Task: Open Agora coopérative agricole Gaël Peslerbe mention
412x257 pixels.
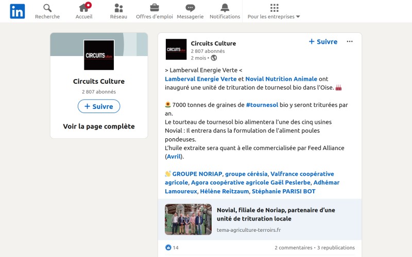Action: (251, 182)
